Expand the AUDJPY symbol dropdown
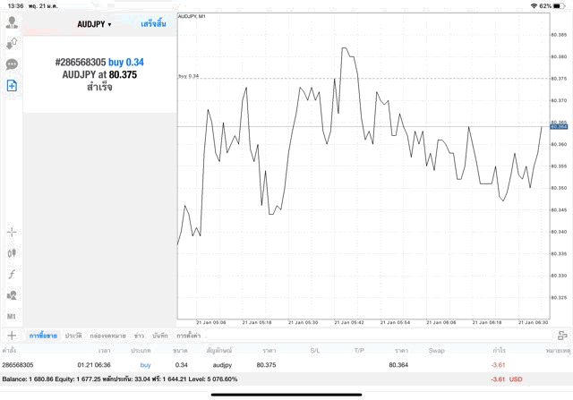This screenshot has height=400, width=573. (94, 24)
